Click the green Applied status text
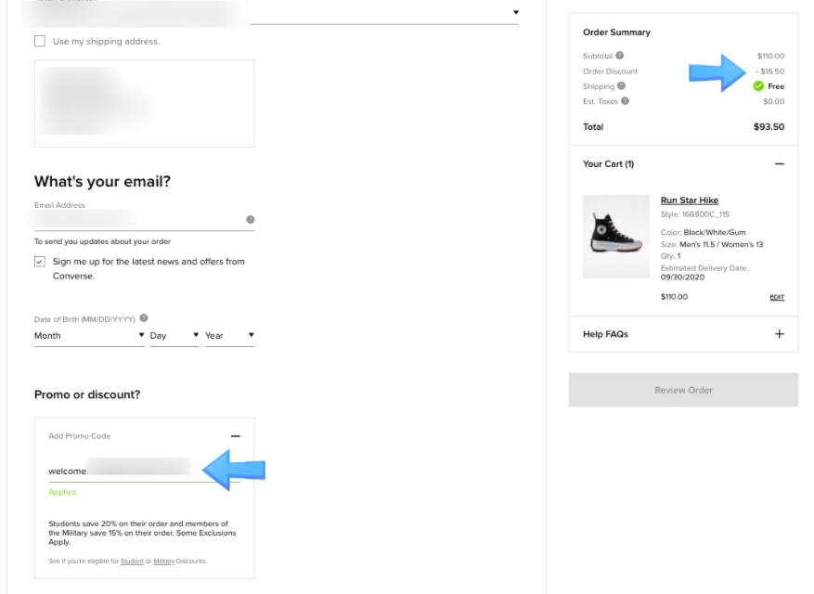Image resolution: width=814 pixels, height=594 pixels. pyautogui.click(x=62, y=492)
